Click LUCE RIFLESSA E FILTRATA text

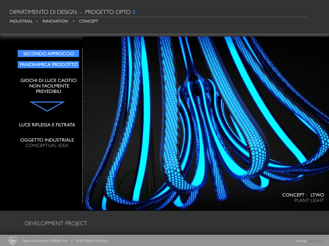click(47, 125)
